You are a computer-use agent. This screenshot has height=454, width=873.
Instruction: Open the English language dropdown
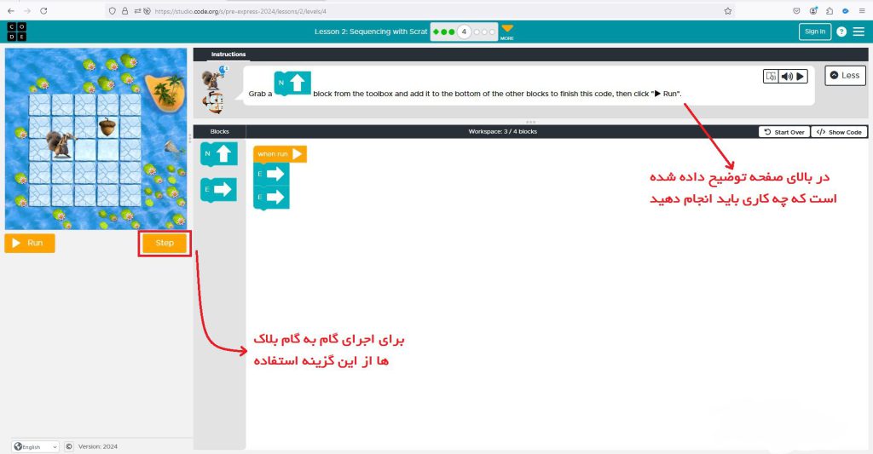[36, 446]
